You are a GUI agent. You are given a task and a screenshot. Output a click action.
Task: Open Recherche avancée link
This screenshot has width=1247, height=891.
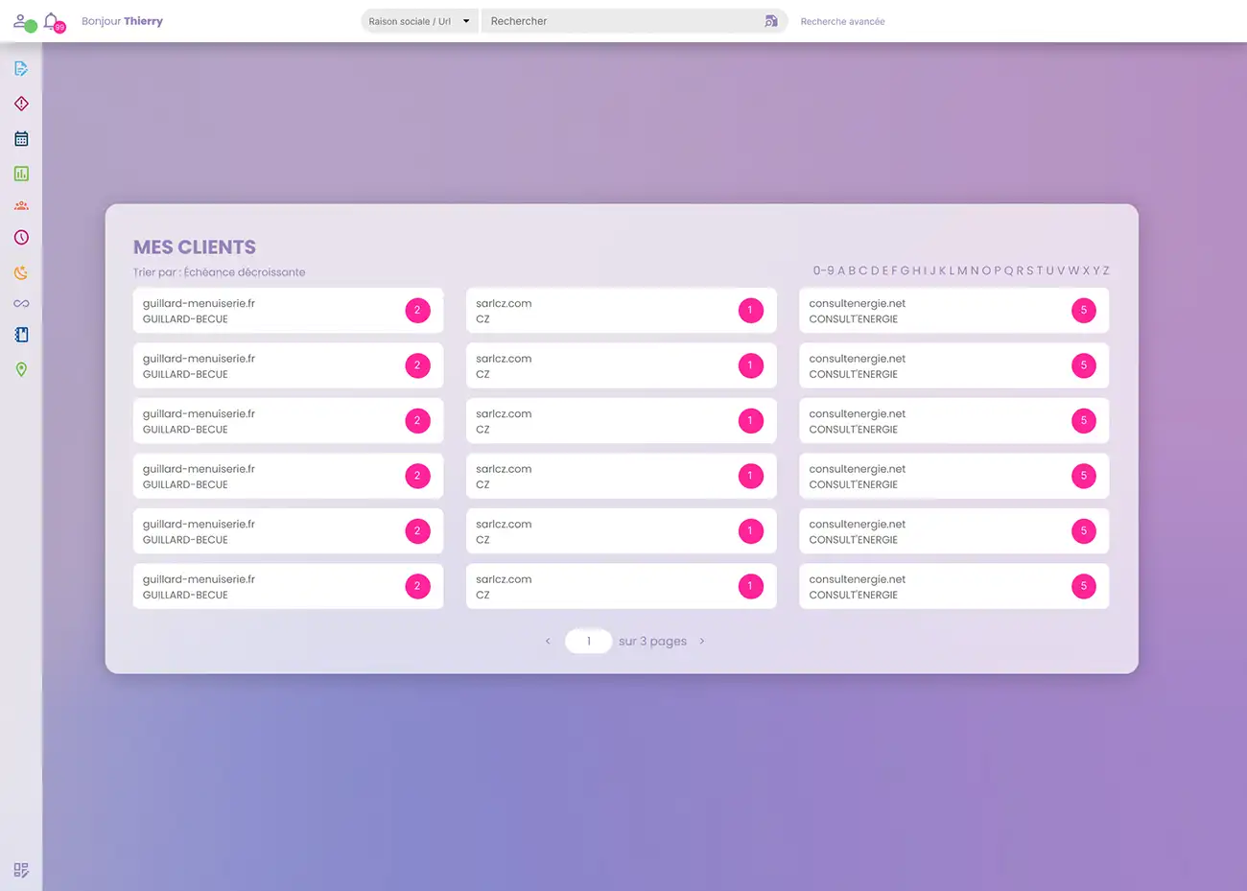pos(842,21)
